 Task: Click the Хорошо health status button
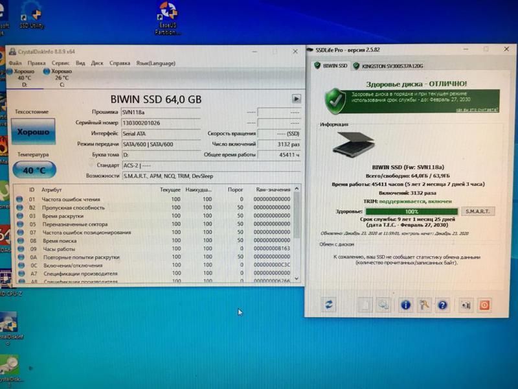coord(32,132)
